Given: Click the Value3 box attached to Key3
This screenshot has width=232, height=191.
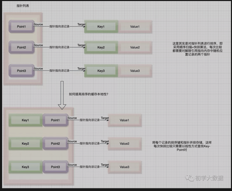Looking at the screenshot, I should (135, 71).
